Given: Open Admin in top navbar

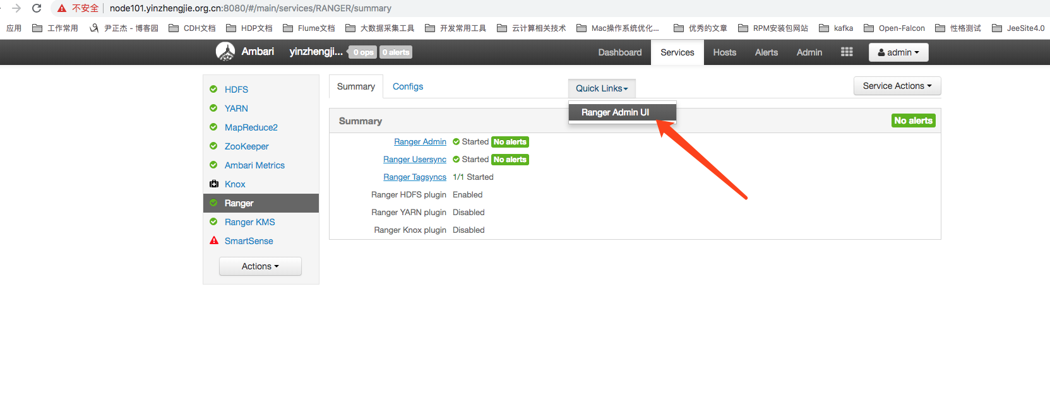Looking at the screenshot, I should [x=809, y=52].
